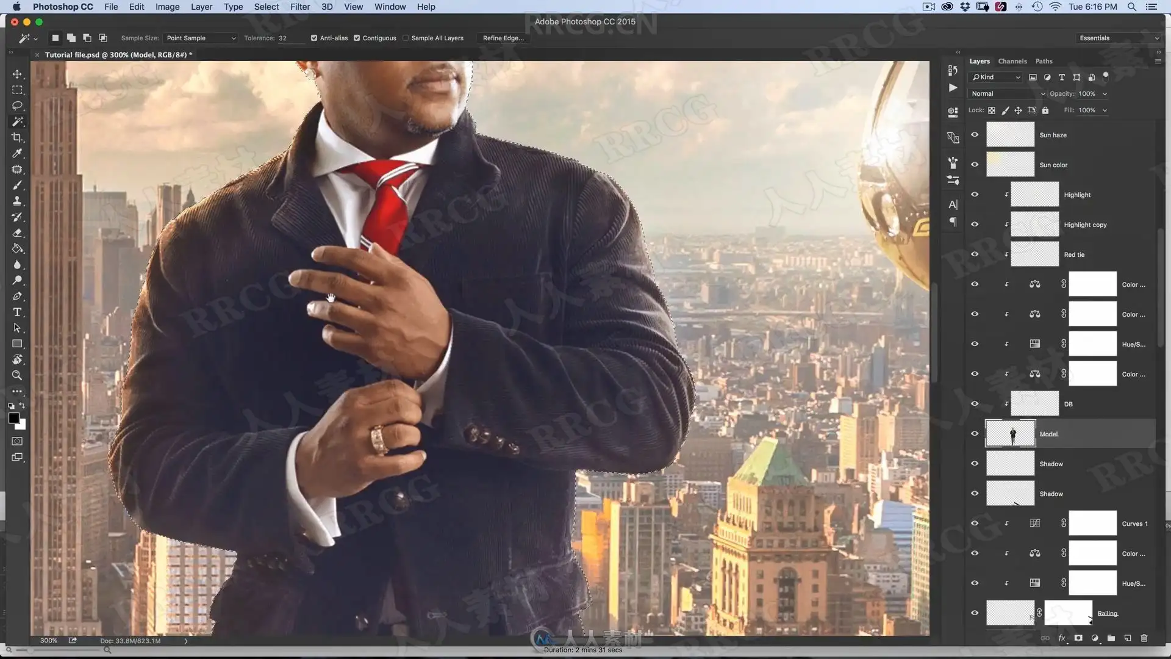Select the Move tool
The image size is (1171, 659).
click(17, 74)
